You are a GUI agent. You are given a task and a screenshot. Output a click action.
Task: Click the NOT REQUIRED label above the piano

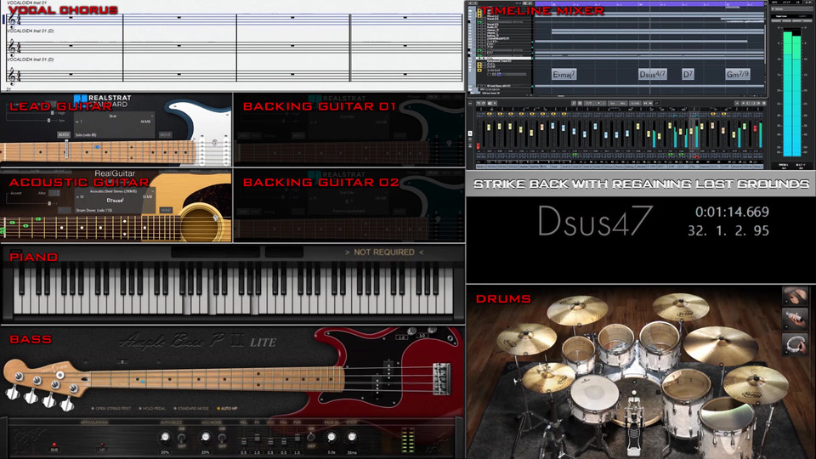click(384, 252)
